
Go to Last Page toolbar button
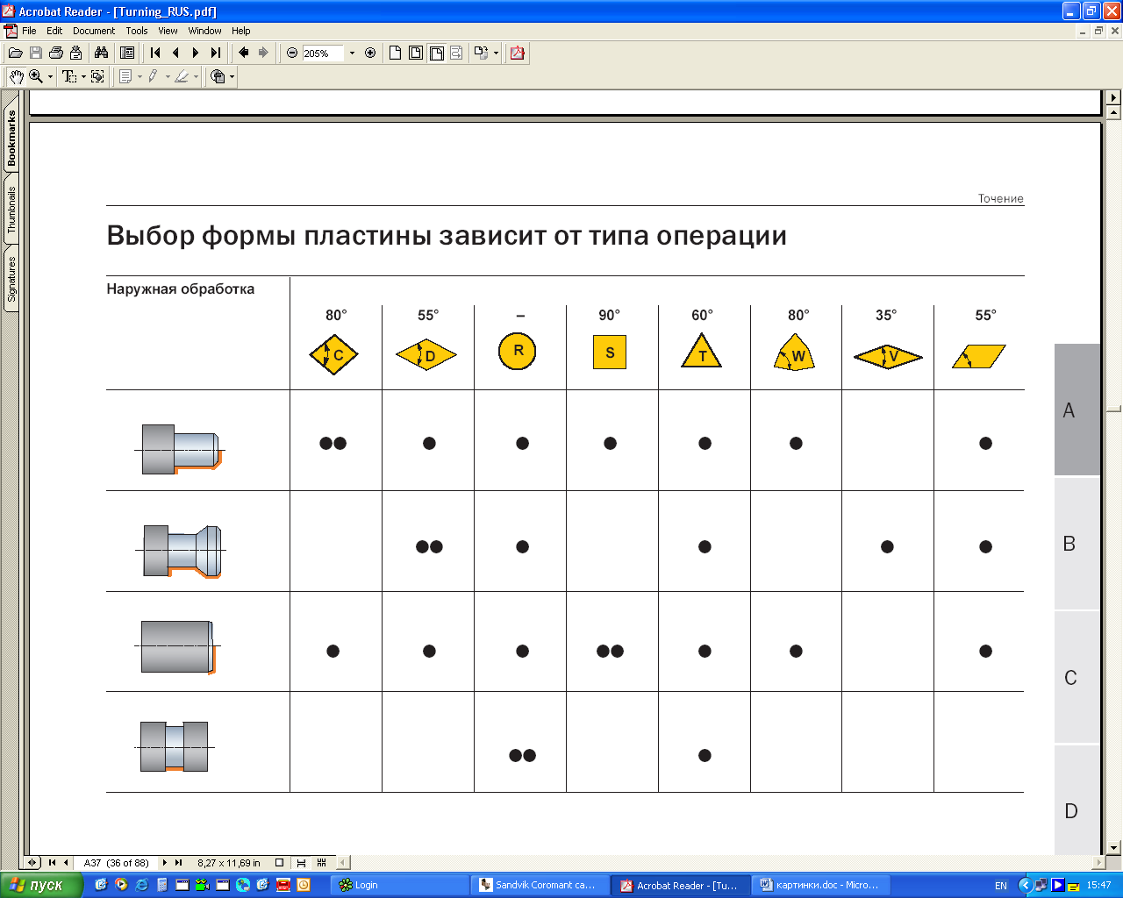216,53
